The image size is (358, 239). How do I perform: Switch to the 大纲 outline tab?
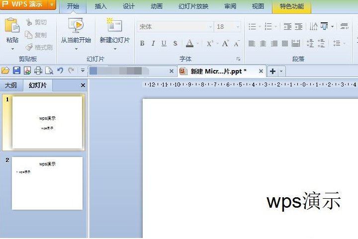point(11,85)
